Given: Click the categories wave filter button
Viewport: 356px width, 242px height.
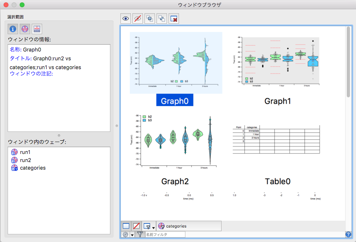Looking at the screenshot, I should tap(189, 226).
